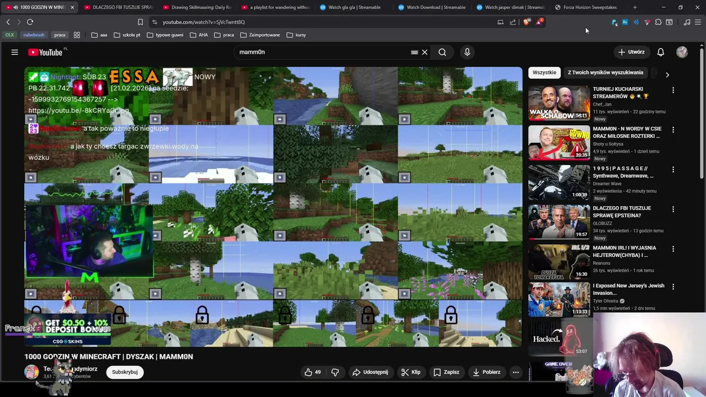Open 'MAMMON - N WORDY W CSIE' video title

pos(627,132)
